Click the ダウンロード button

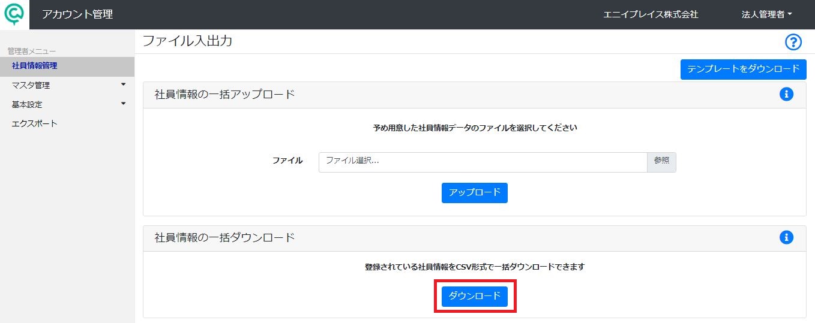click(x=475, y=296)
